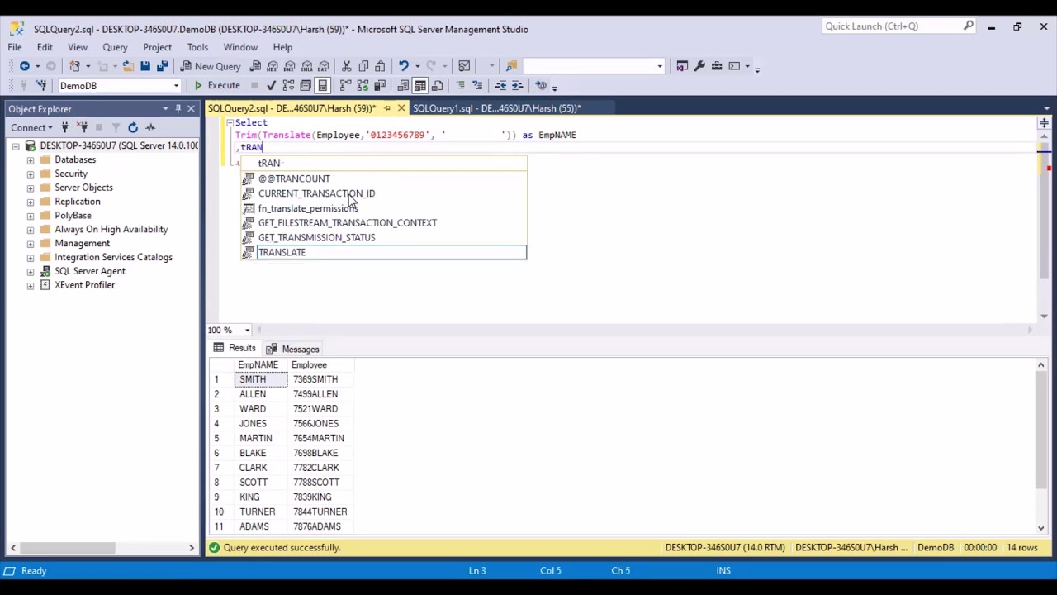Open the Help menu
The image size is (1057, 595).
tap(282, 47)
